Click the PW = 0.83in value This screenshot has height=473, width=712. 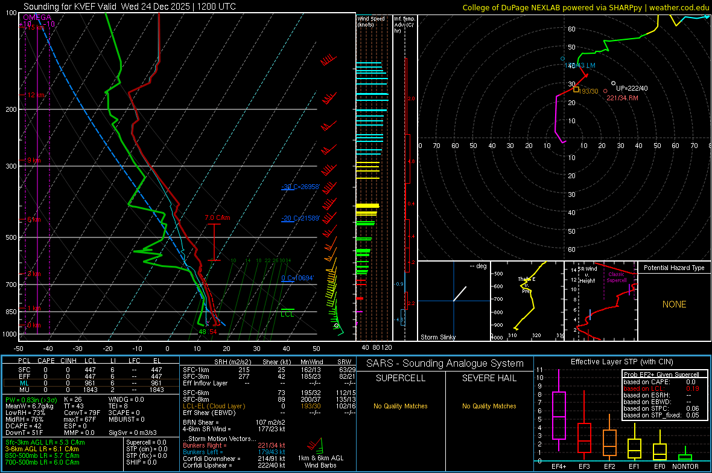31,400
